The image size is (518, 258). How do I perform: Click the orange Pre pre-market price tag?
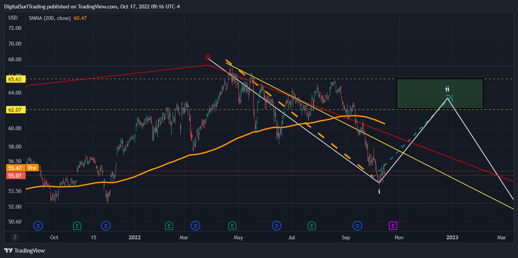33,168
